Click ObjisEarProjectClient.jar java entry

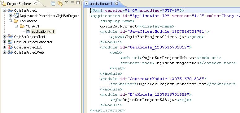coord(156,37)
